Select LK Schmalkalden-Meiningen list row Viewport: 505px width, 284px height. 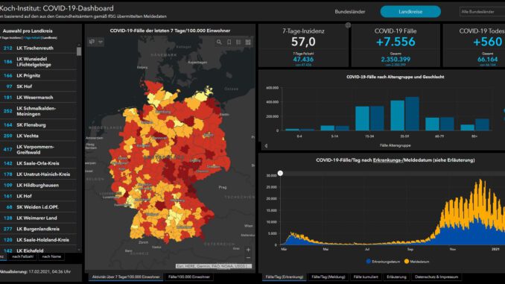click(x=38, y=111)
